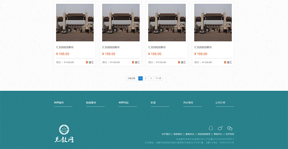Viewport: 288px width, 149px height.
Task: Click the 下一页 next page button
Action: coord(158,78)
